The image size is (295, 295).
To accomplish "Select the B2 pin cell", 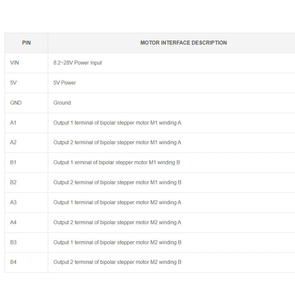I will pyautogui.click(x=13, y=183).
